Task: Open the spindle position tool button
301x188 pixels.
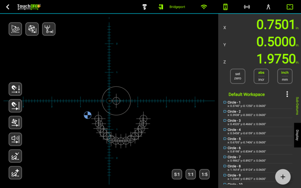Action: [49, 29]
